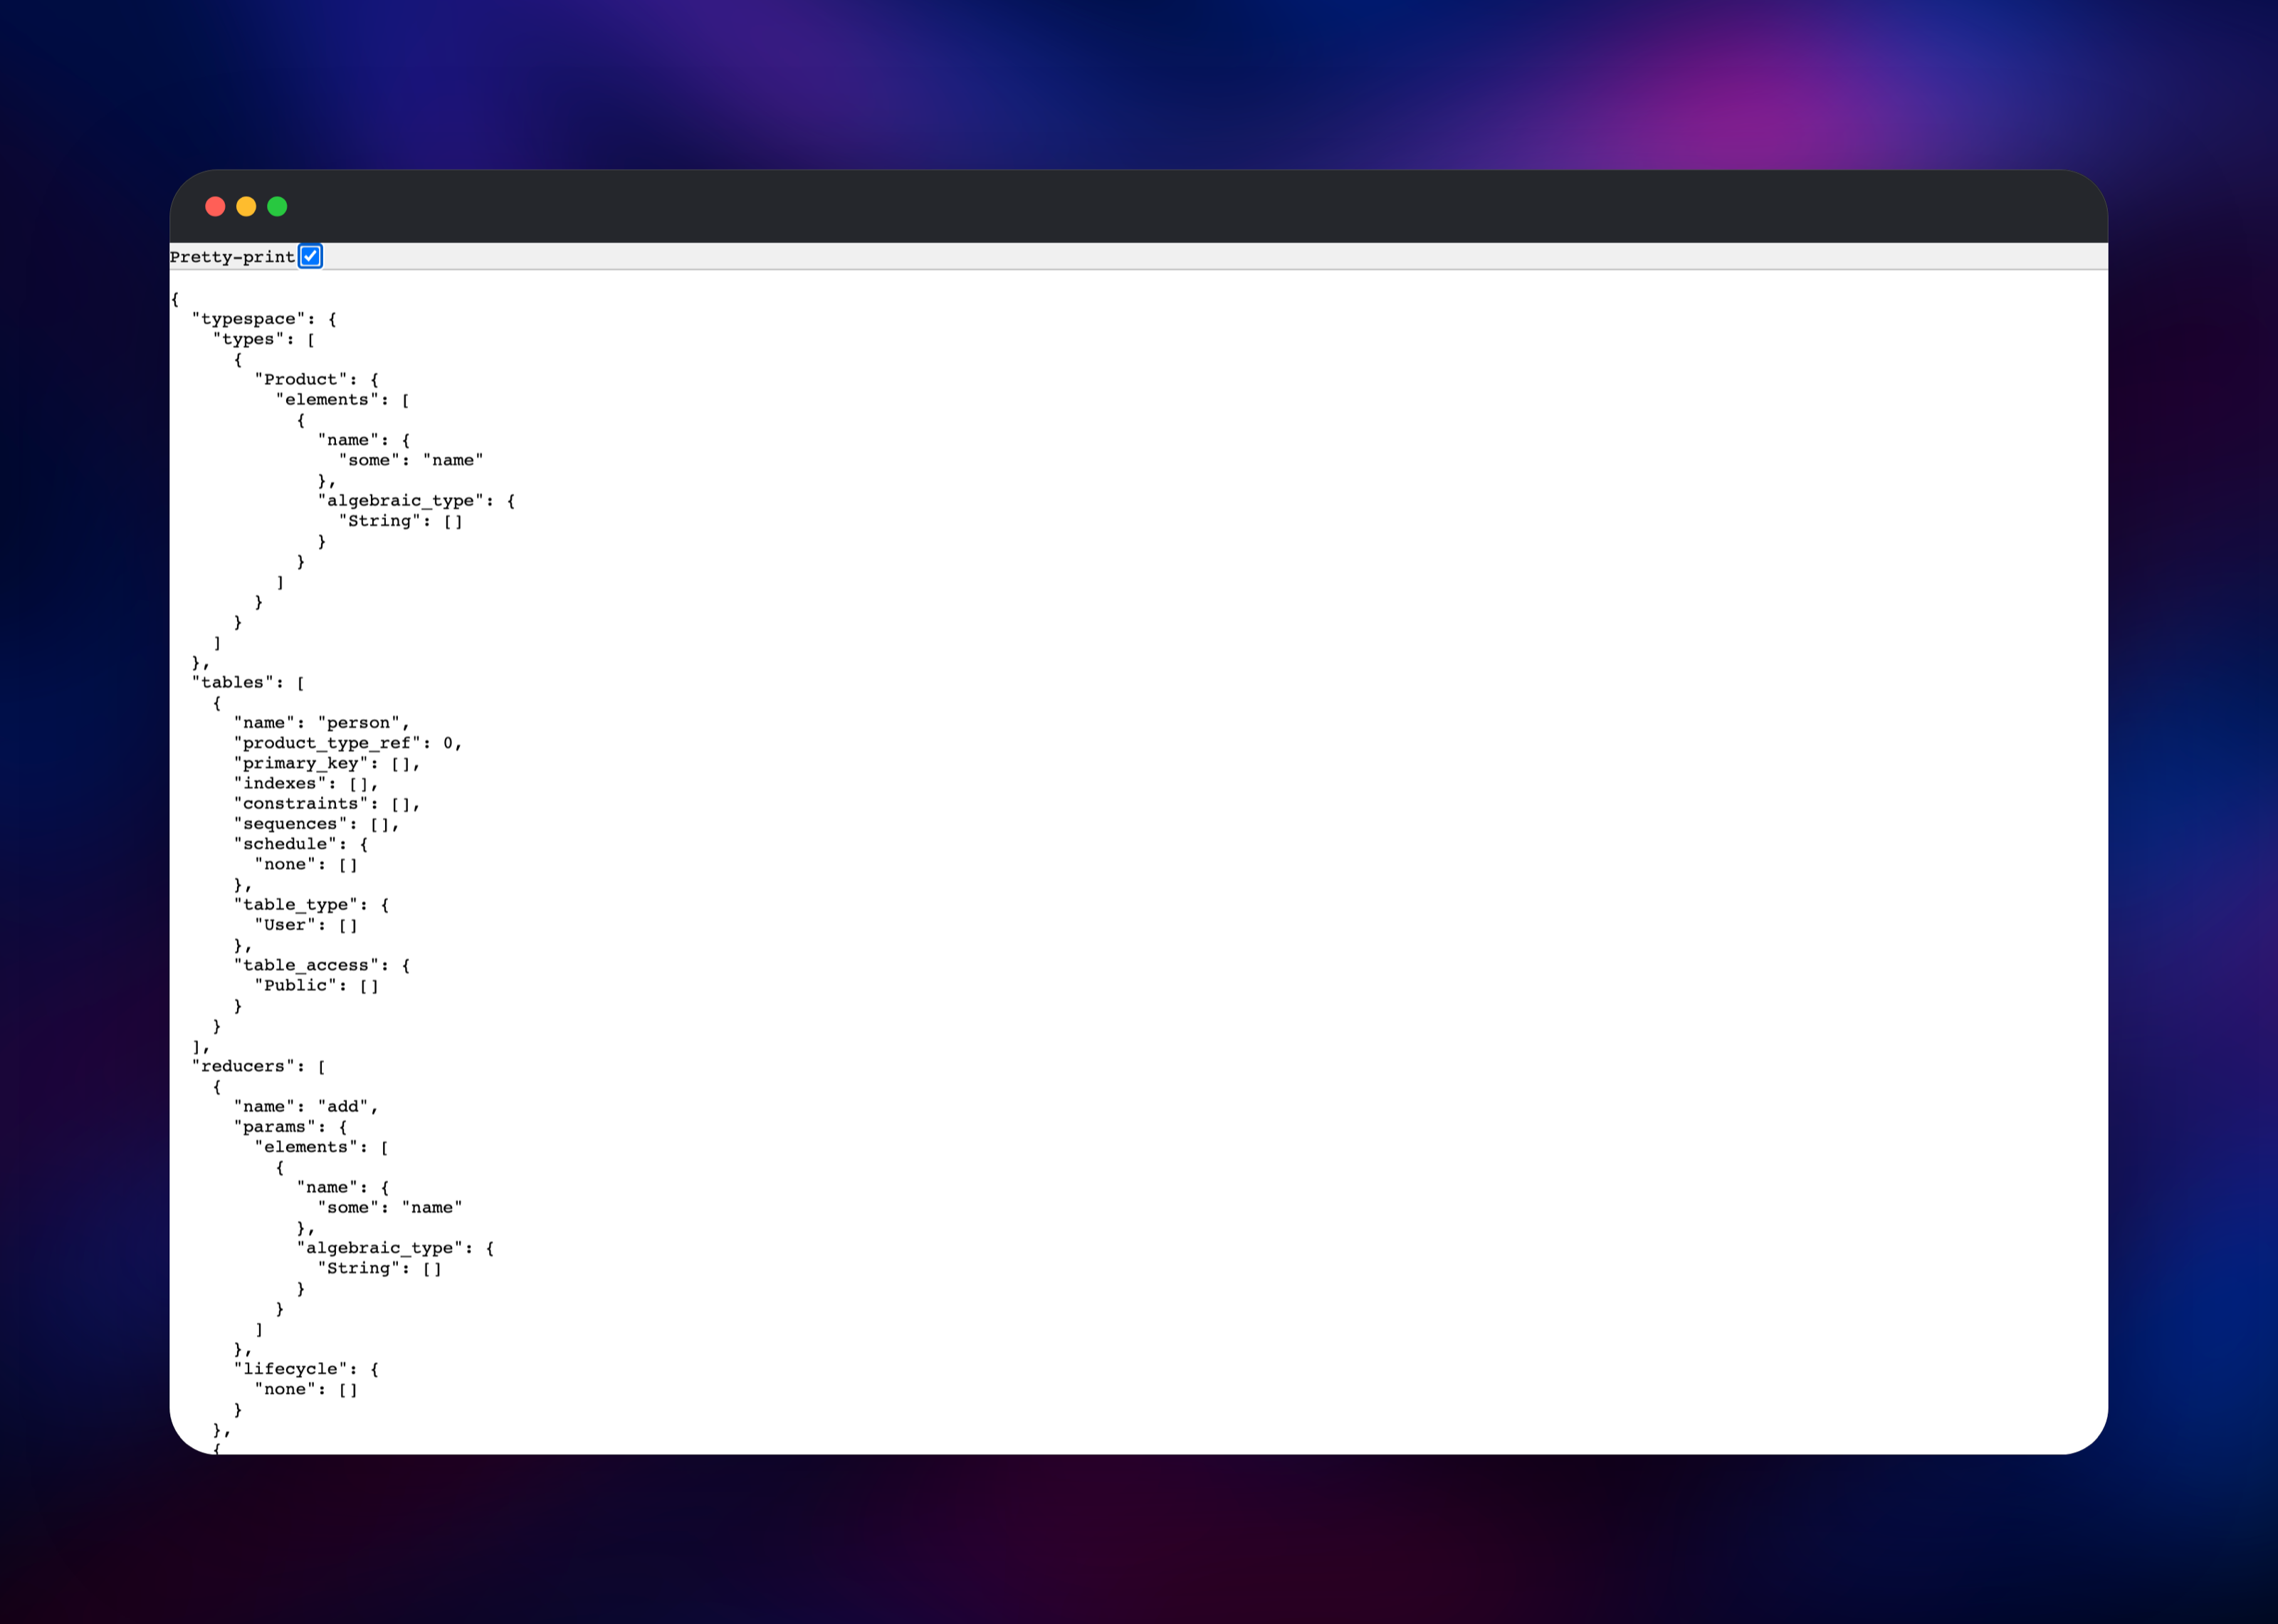This screenshot has height=1624, width=2278.
Task: Click the "indexes" key text
Action: 280,784
